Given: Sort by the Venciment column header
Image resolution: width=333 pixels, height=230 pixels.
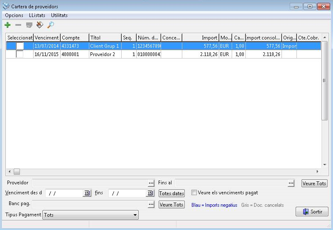Looking at the screenshot, I should click(x=47, y=38).
